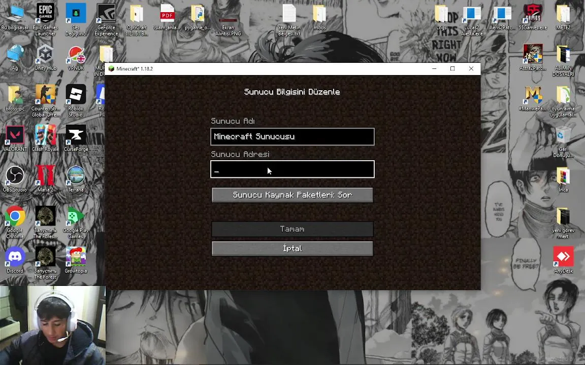Select yeni görev mert folder icon
This screenshot has width=585, height=365.
563,223
